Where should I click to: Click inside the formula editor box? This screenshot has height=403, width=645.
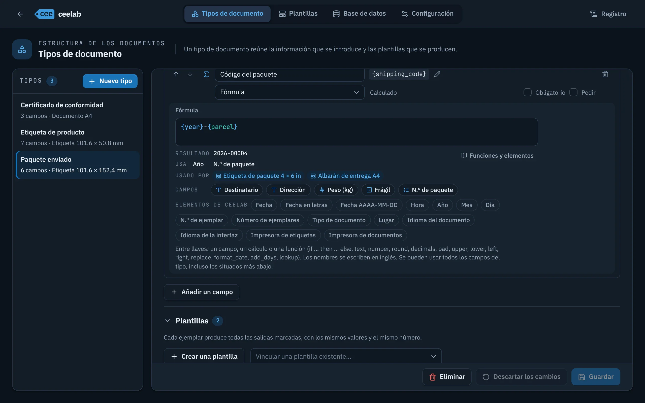356,132
